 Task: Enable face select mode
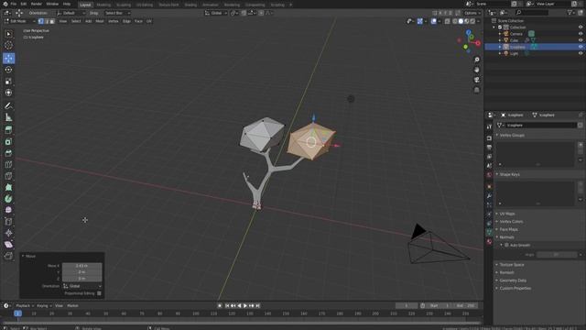click(52, 21)
